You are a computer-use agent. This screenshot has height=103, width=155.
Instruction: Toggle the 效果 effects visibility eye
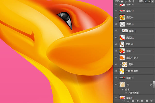[x=123, y=90]
